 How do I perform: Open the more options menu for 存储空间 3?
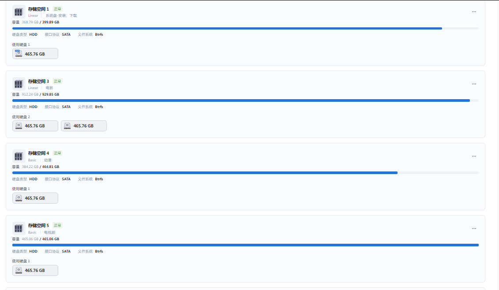click(x=474, y=84)
